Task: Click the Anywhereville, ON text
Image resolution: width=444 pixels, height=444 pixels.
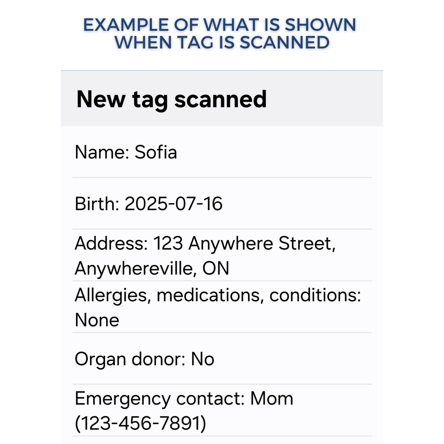Action: 152,268
